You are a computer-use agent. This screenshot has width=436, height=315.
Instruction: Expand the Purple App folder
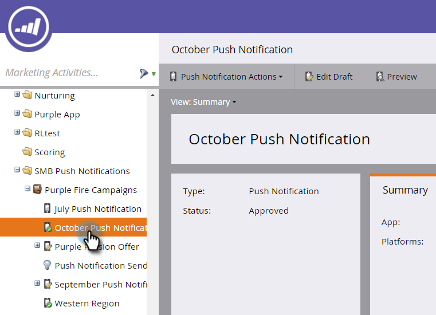(17, 113)
